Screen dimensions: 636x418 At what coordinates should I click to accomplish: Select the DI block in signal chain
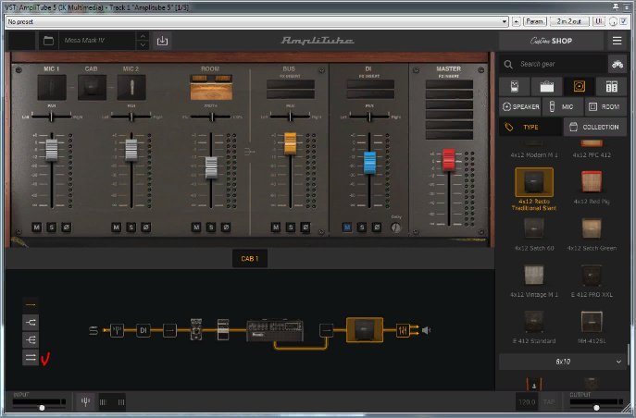tap(143, 330)
